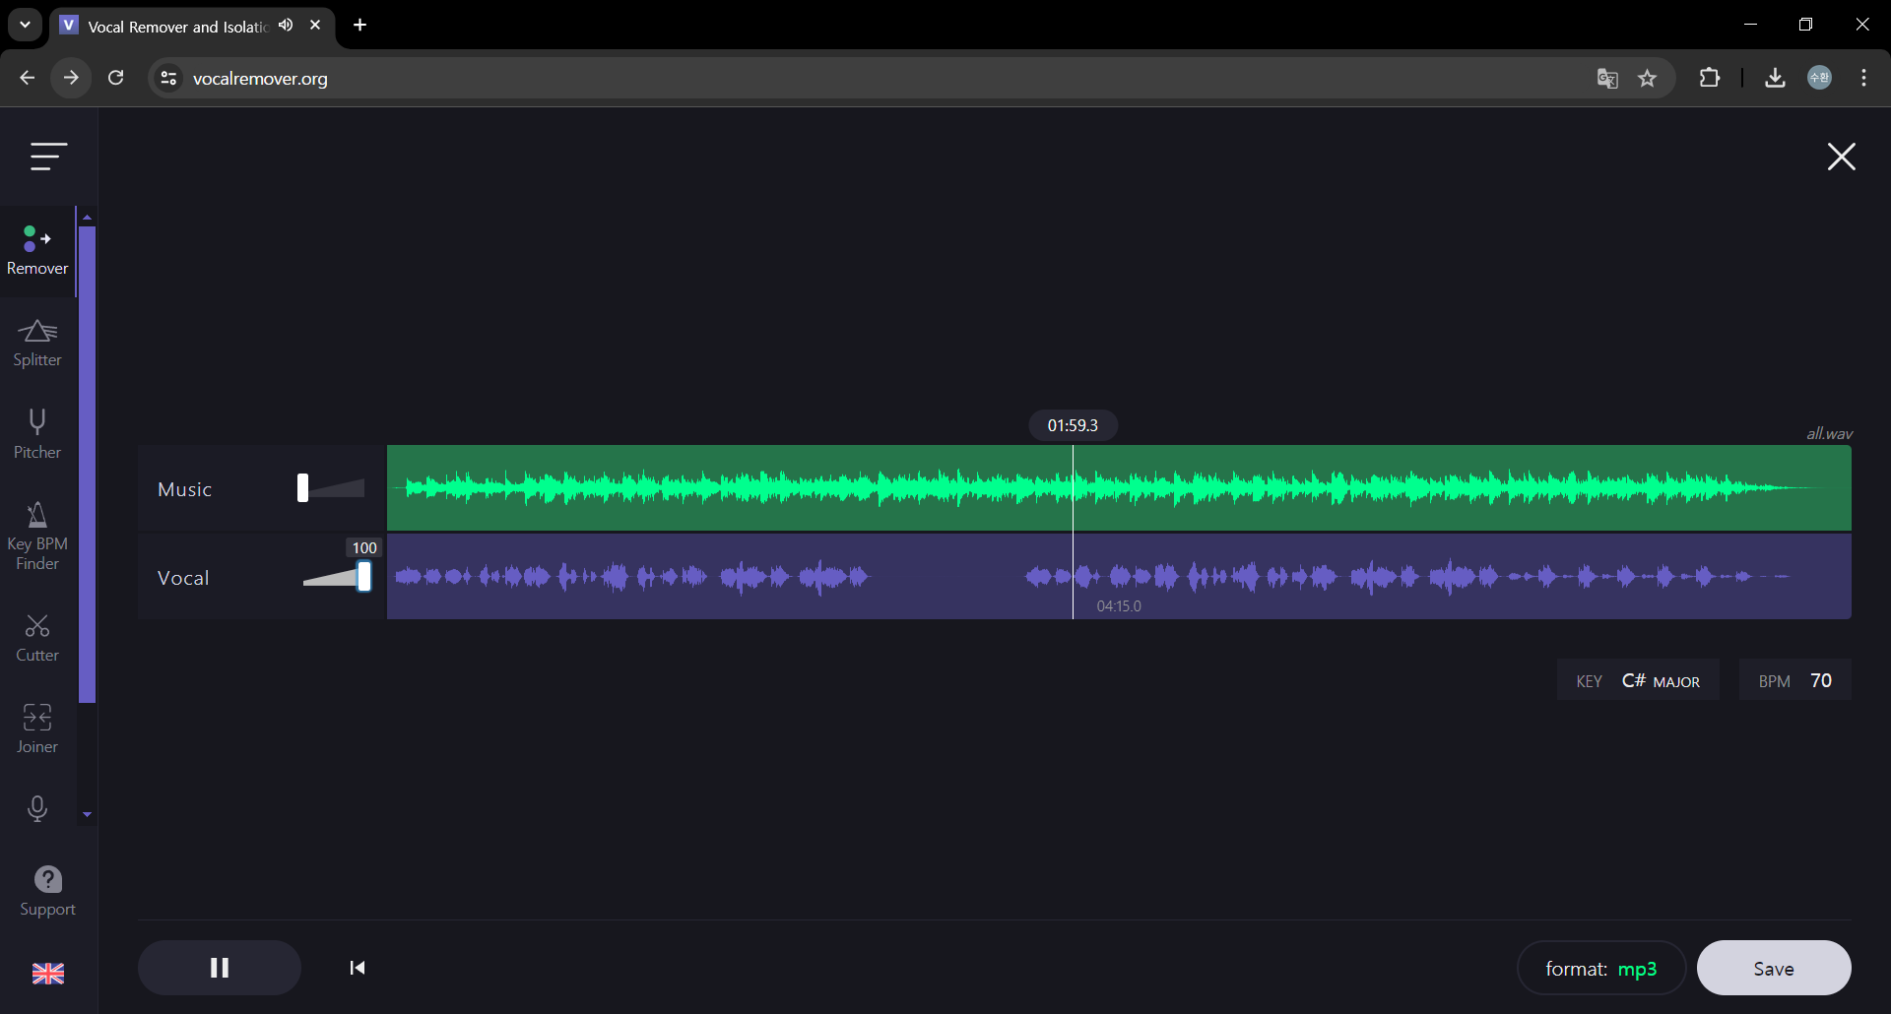Click the UK flag language selector
The height and width of the screenshot is (1014, 1891).
tap(47, 974)
